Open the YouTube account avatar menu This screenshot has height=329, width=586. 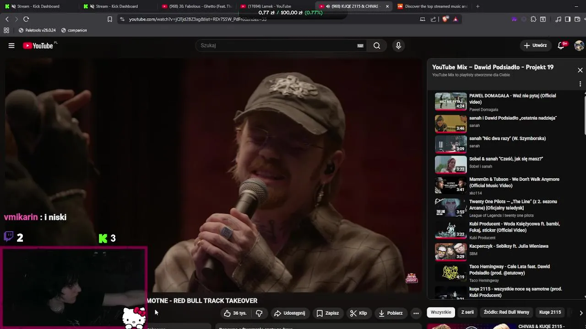pos(579,46)
